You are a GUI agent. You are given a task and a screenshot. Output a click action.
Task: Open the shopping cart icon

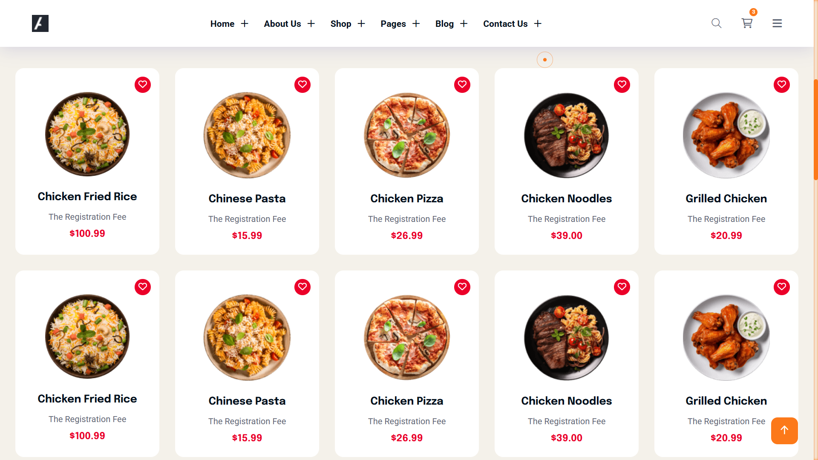tap(747, 23)
